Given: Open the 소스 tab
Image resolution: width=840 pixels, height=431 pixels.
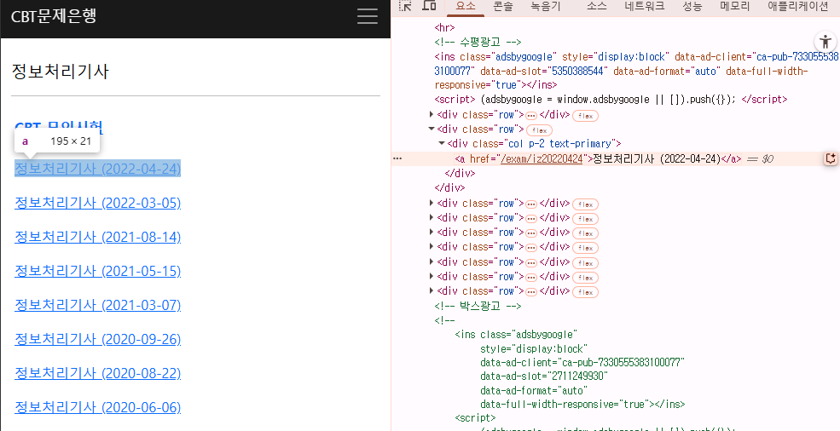Looking at the screenshot, I should pyautogui.click(x=596, y=7).
